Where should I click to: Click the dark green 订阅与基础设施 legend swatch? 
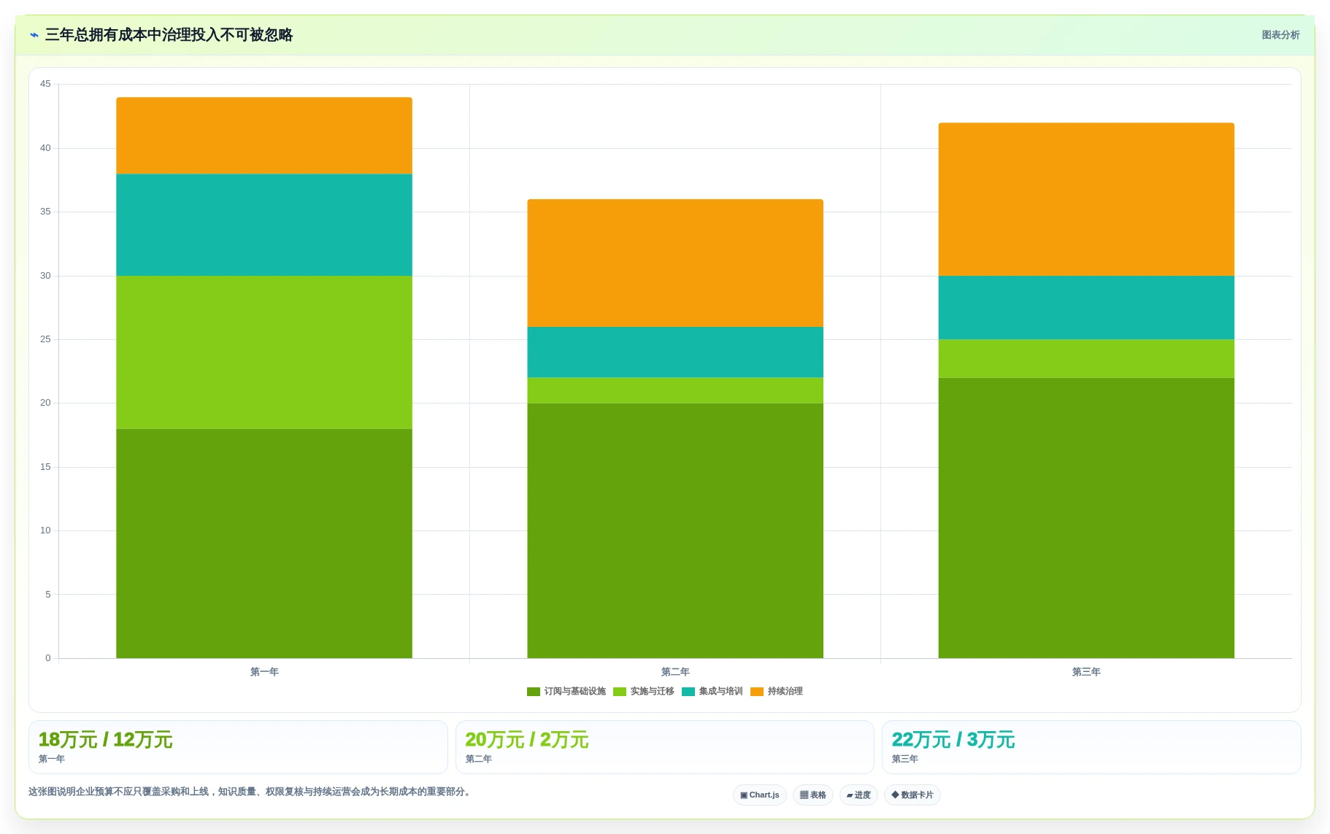click(534, 692)
